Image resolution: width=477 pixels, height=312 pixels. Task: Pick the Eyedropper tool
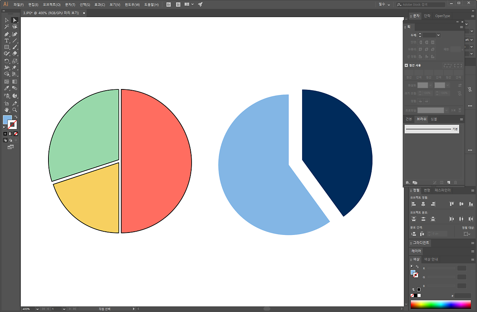click(7, 88)
